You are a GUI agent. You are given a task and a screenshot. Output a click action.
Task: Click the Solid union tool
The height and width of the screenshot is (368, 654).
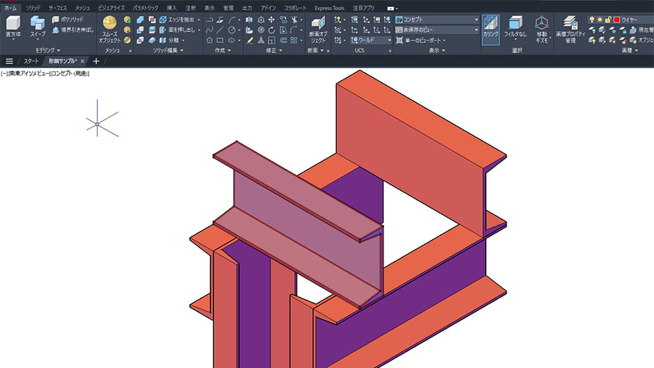tap(140, 19)
